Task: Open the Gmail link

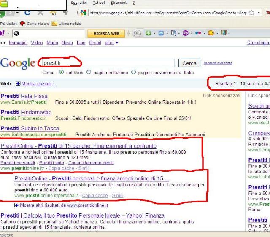Action: coord(95,43)
